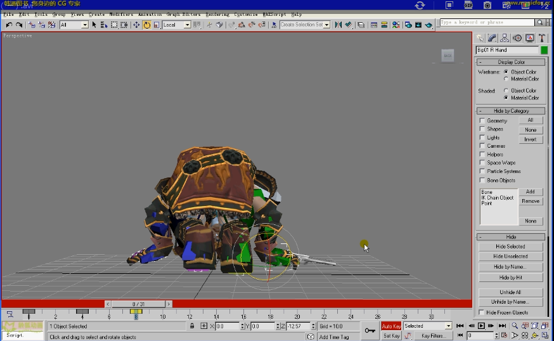The height and width of the screenshot is (341, 554).
Task: Open the Modifiers menu
Action: click(121, 14)
